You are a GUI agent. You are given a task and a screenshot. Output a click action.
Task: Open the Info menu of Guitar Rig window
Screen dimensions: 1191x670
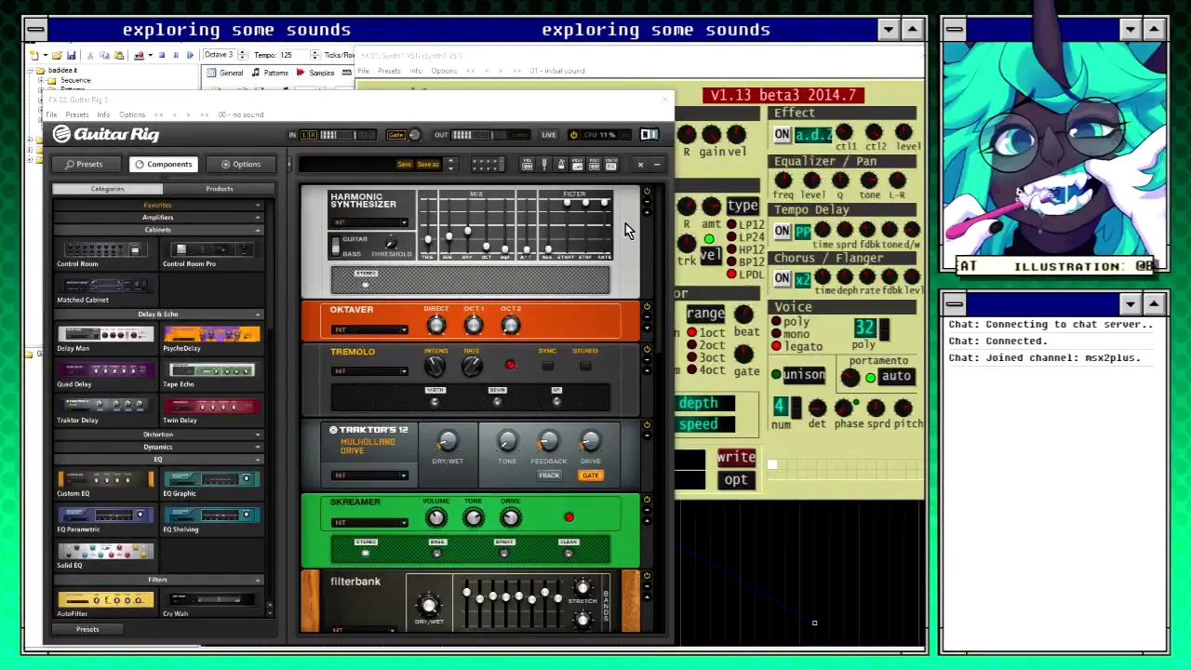103,114
